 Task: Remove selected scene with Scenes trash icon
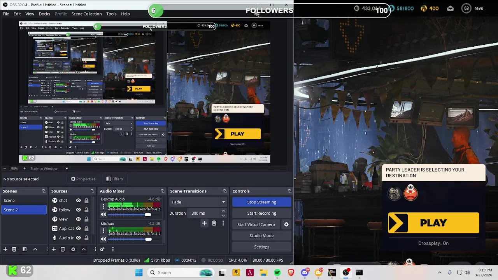pos(14,249)
